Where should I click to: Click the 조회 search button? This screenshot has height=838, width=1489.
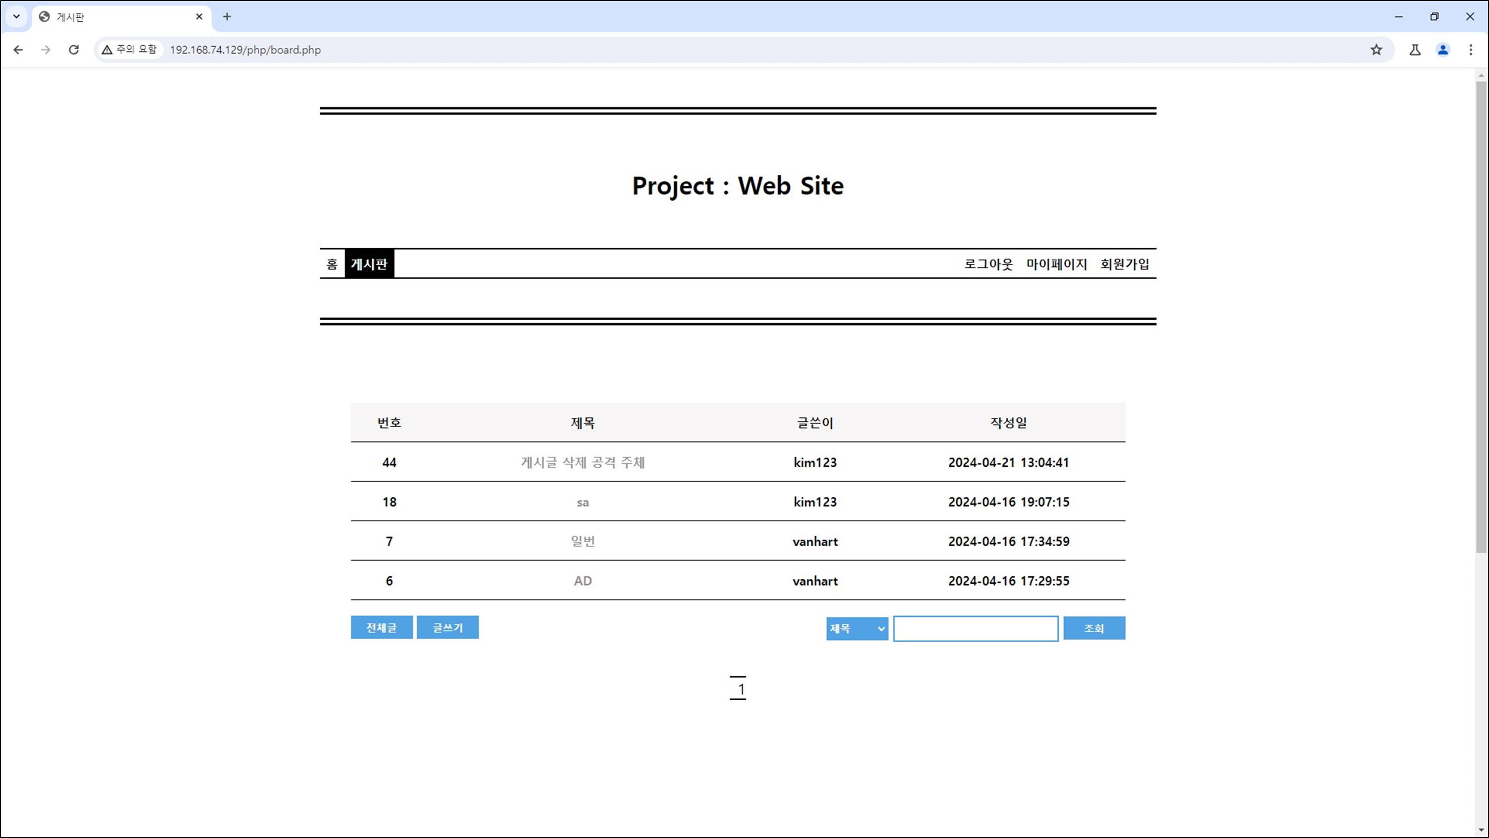pyautogui.click(x=1094, y=628)
